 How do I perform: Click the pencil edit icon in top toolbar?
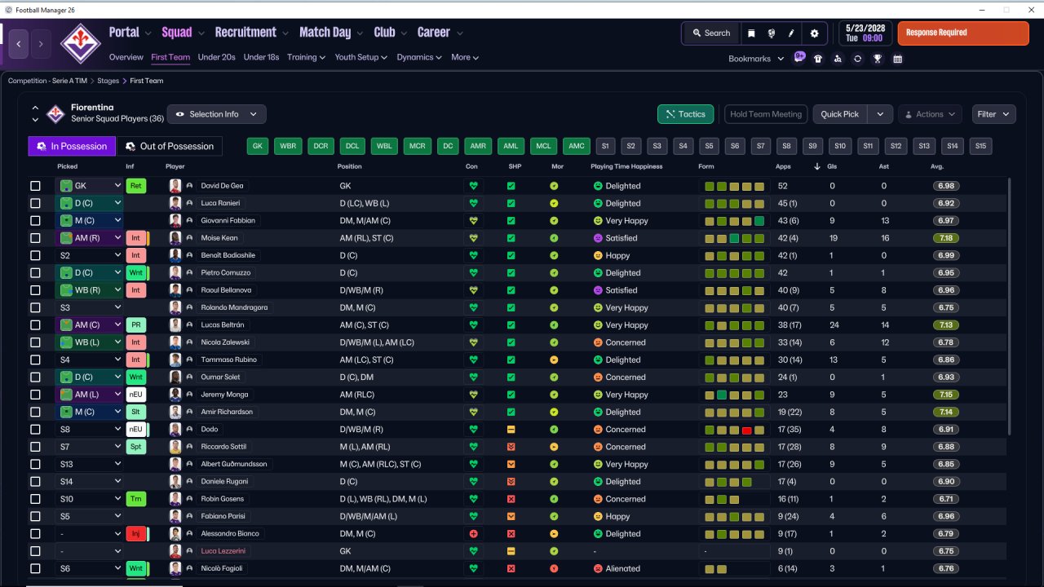791,33
